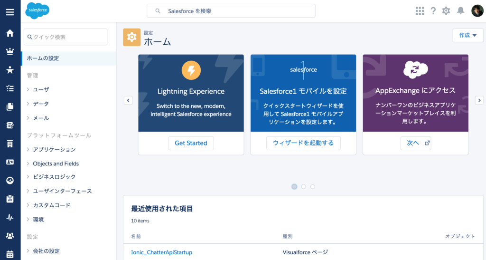Image resolution: width=486 pixels, height=260 pixels.
Task: Click the Salesforce1 モバイルを設定 card banner
Action: point(303,93)
